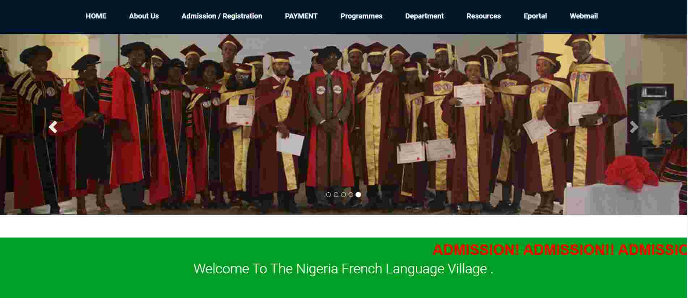The height and width of the screenshot is (298, 688).
Task: Open the Resources menu
Action: (484, 16)
